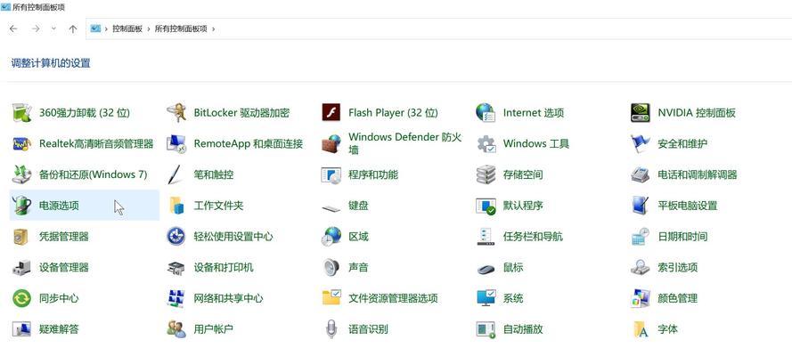Open the 文件资源管理器选项 folder icon
Screen dimensions: 792x356
331,297
